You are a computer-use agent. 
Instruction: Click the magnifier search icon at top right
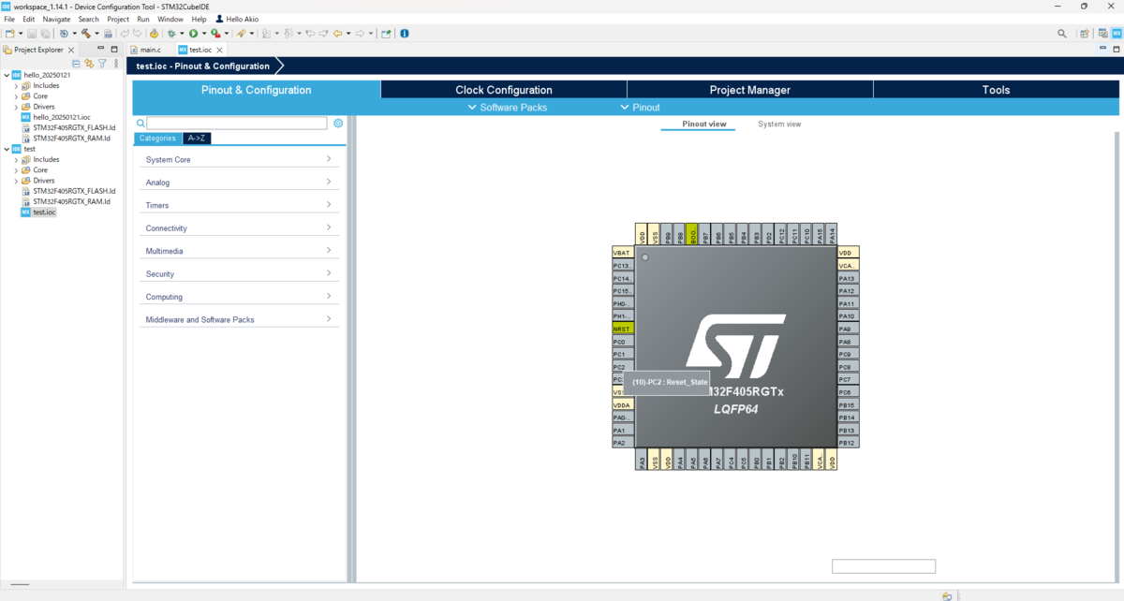[1062, 33]
